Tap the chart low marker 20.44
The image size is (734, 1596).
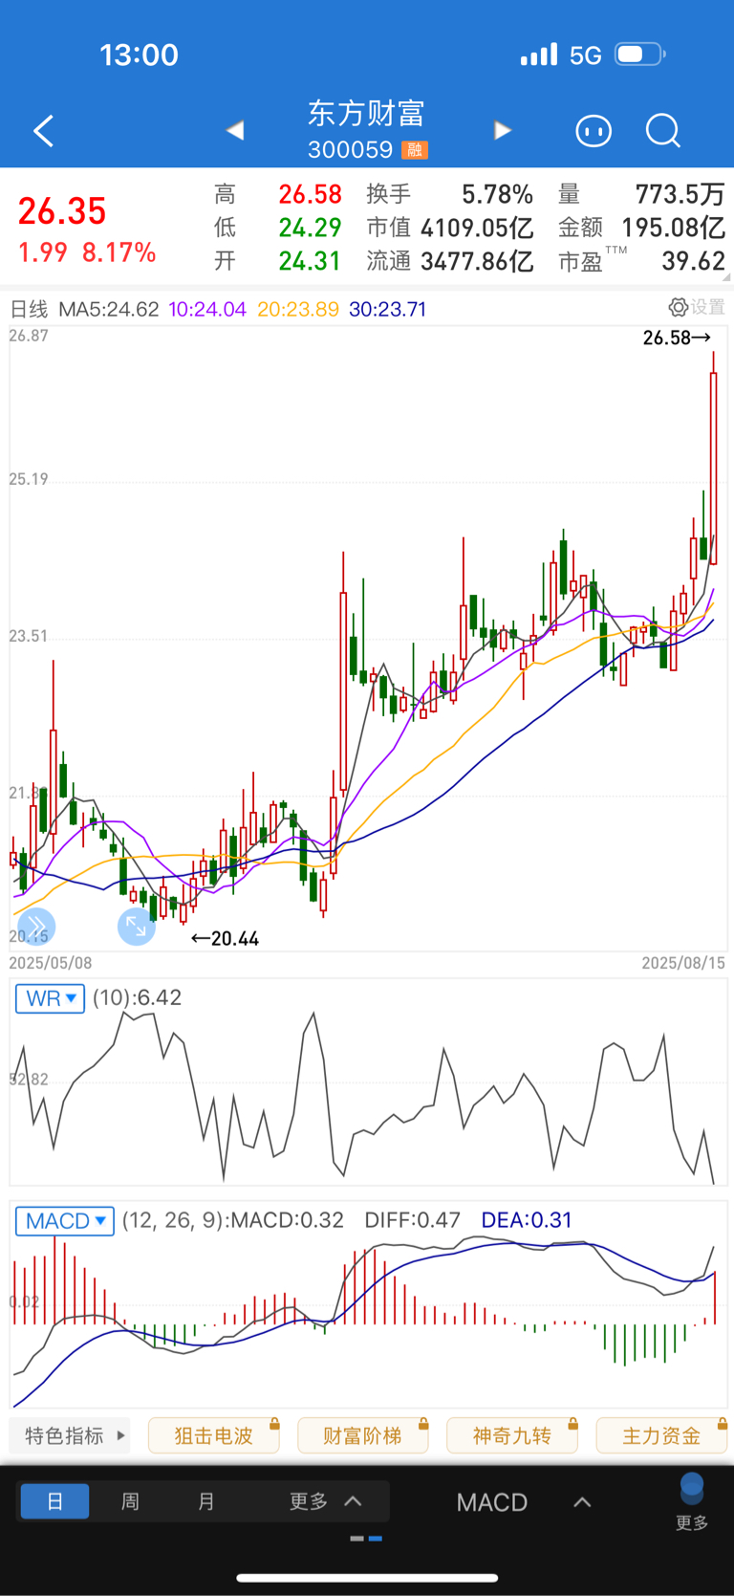point(226,938)
